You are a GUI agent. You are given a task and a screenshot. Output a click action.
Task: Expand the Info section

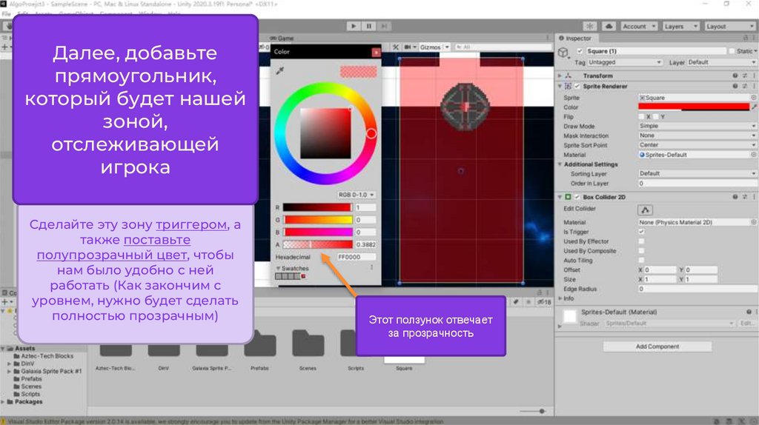(x=560, y=298)
